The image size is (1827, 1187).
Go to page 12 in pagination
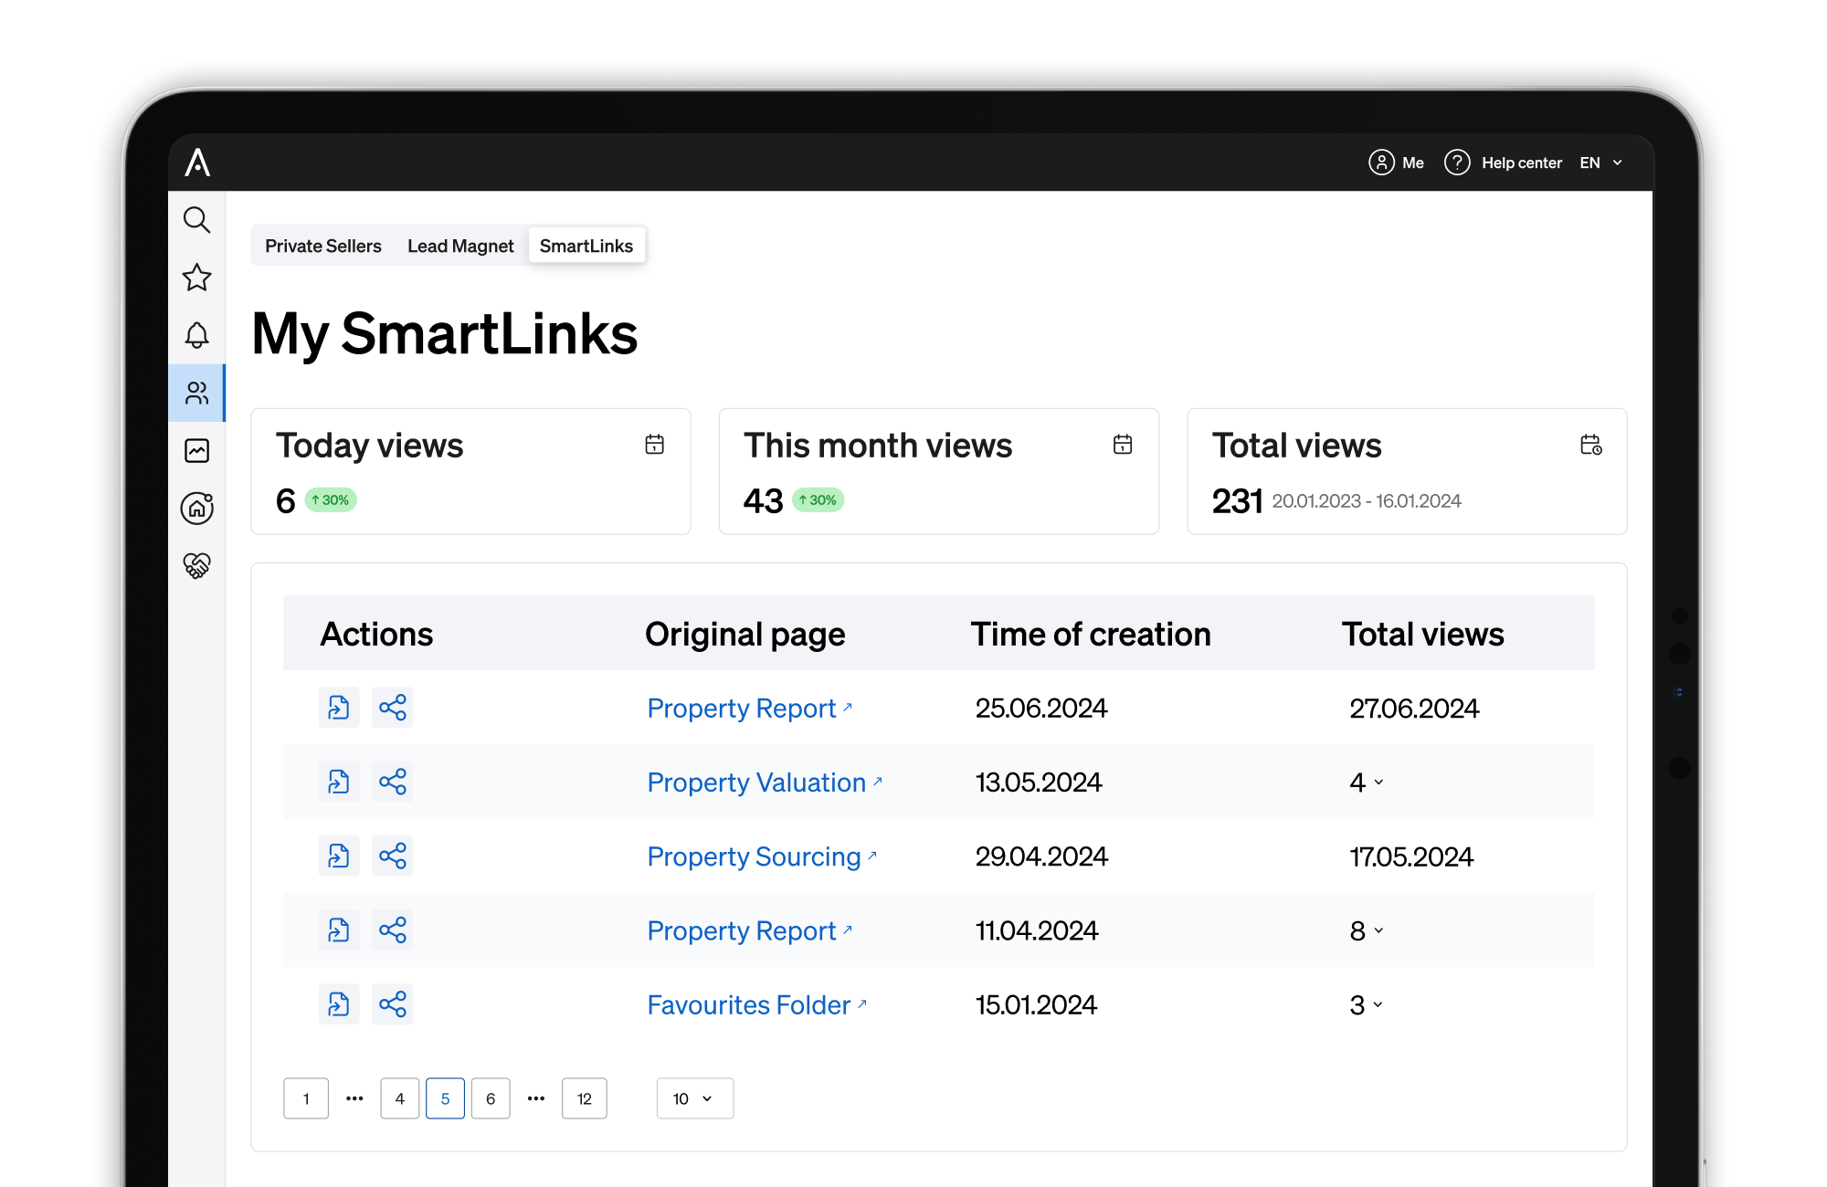point(584,1098)
